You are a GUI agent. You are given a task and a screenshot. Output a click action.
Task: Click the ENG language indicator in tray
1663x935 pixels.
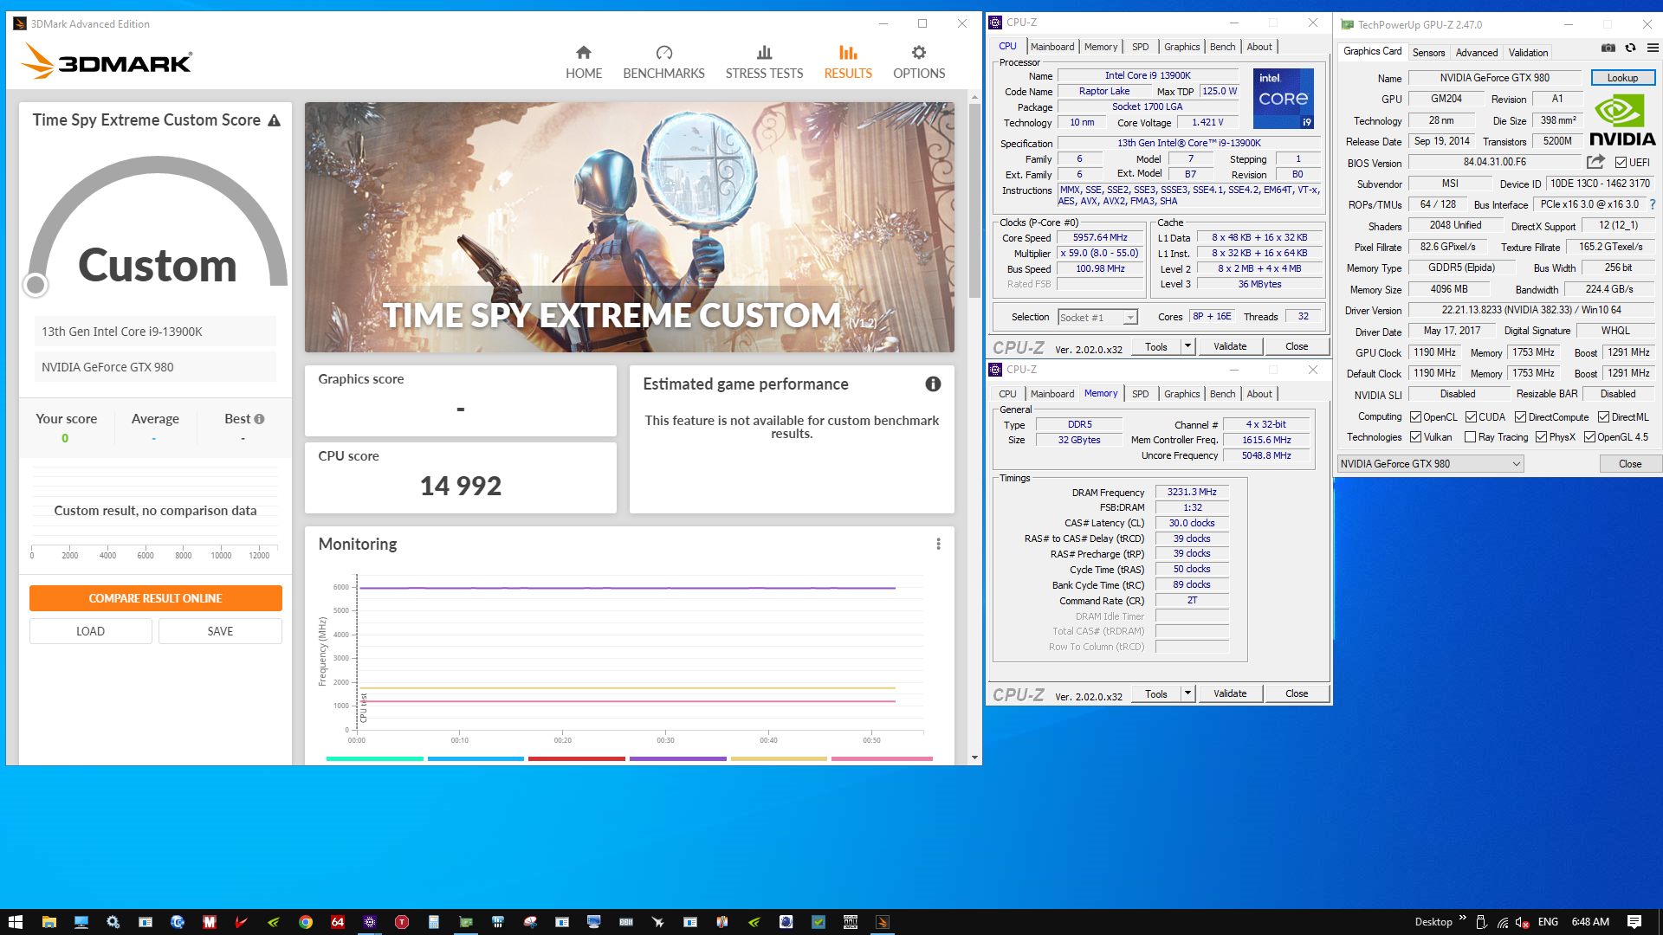(x=1548, y=922)
